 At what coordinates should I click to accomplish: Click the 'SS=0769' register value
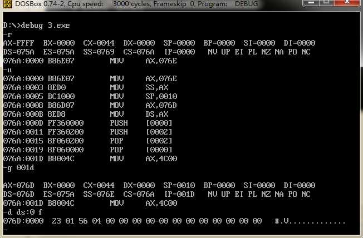99,52
